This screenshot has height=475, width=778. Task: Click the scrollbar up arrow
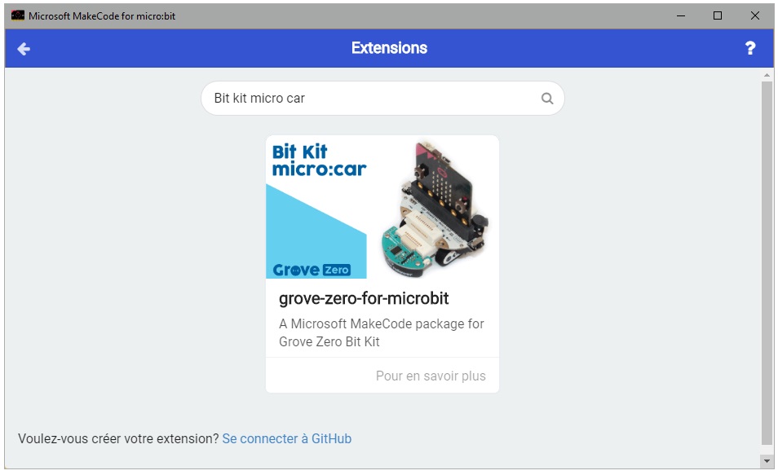tap(767, 76)
